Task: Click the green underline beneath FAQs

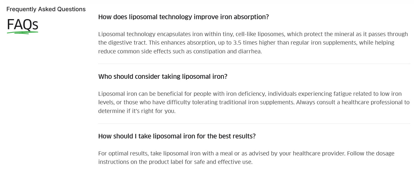Action: click(22, 32)
